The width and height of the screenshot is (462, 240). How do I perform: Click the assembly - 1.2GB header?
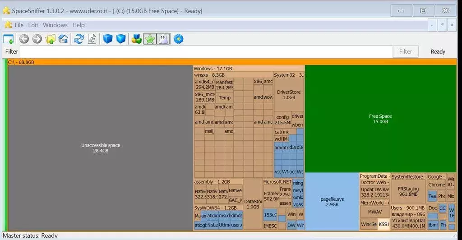click(218, 182)
